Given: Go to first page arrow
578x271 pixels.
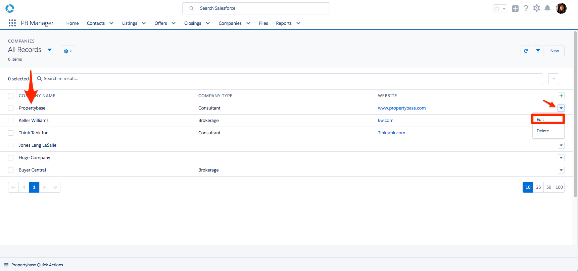Looking at the screenshot, I should (x=13, y=187).
